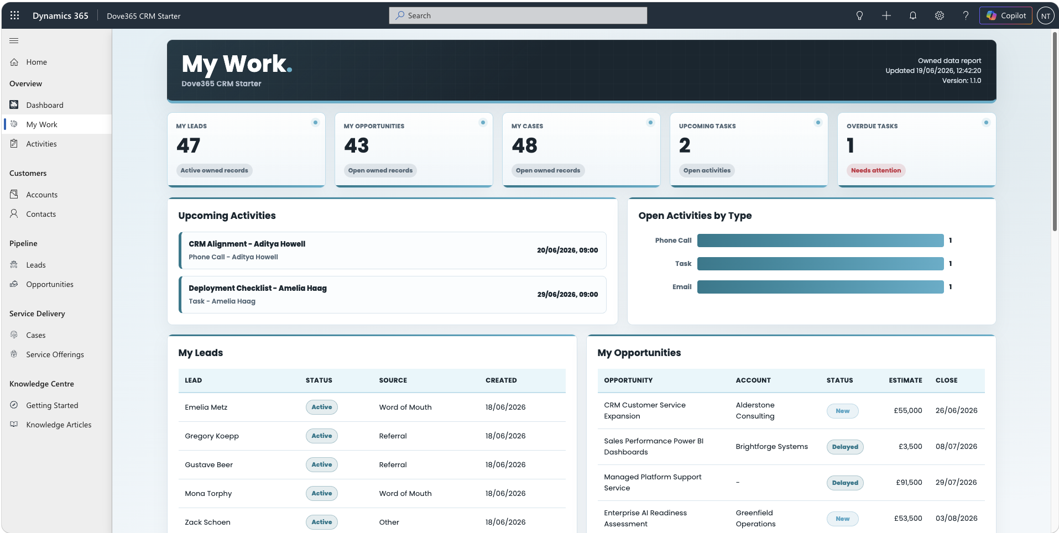Click the ESTIMATE column header
The height and width of the screenshot is (533, 1059).
click(905, 380)
